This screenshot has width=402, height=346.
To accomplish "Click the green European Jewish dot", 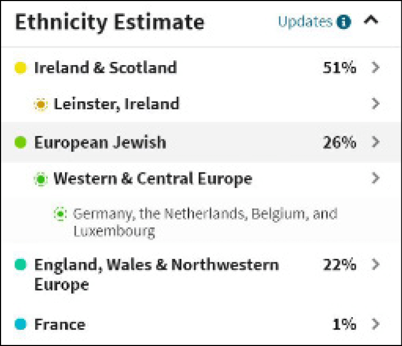I will pos(20,143).
